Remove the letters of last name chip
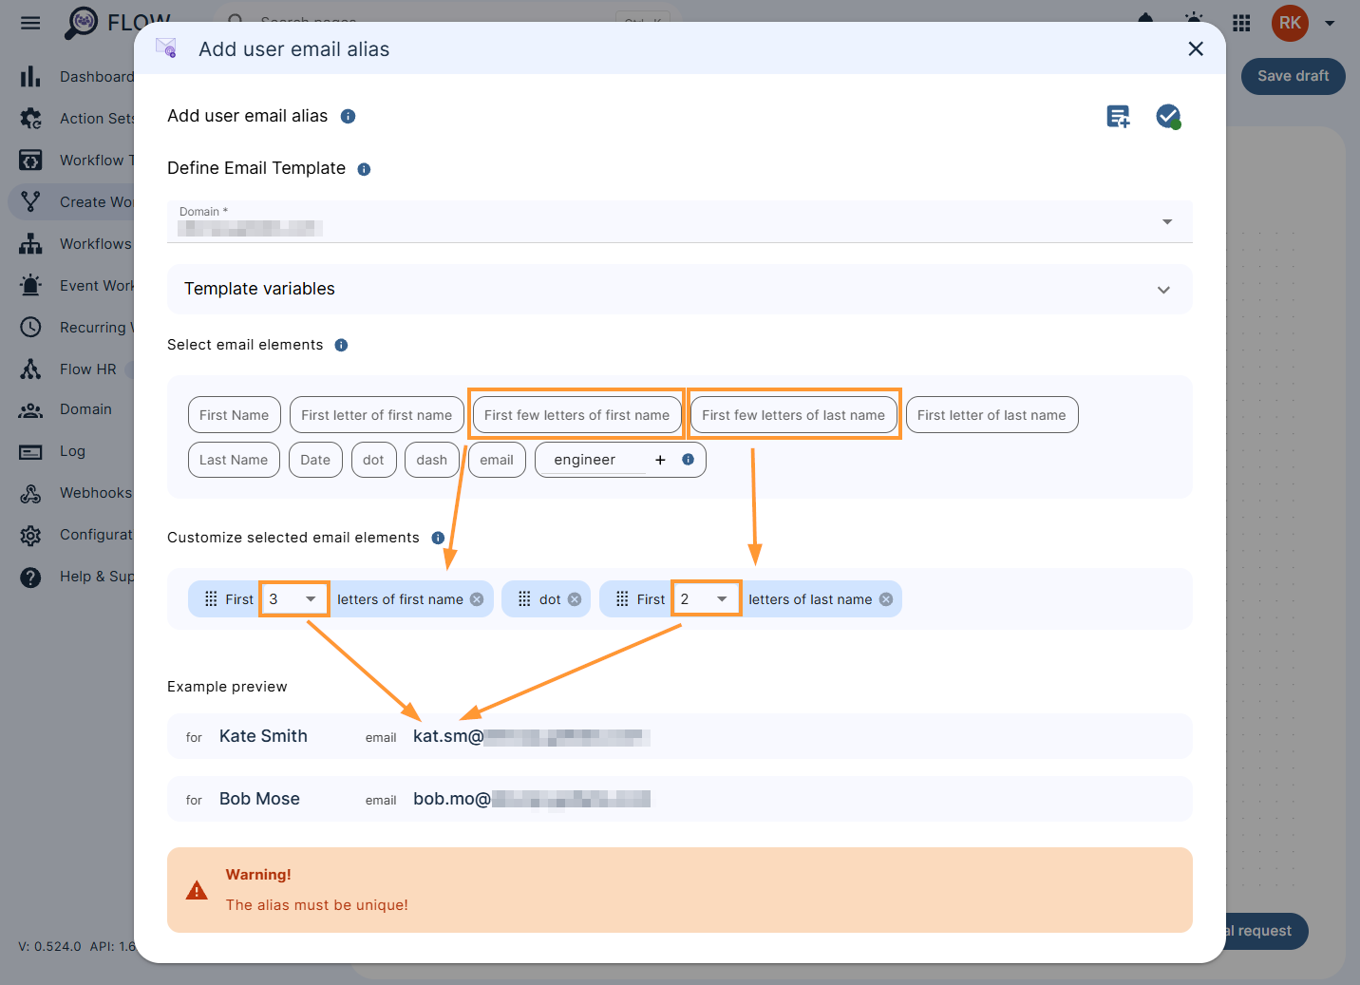Viewport: 1360px width, 985px height. 886,599
